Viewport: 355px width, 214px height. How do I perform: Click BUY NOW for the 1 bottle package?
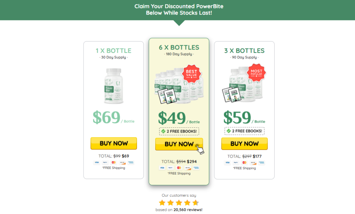(114, 143)
